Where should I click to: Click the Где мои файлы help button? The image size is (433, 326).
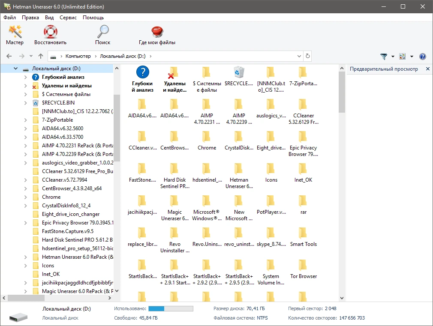[x=157, y=35]
